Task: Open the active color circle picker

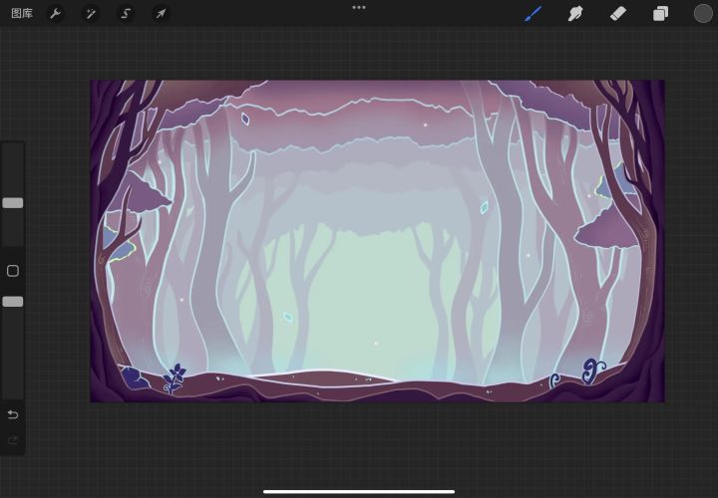Action: (703, 14)
